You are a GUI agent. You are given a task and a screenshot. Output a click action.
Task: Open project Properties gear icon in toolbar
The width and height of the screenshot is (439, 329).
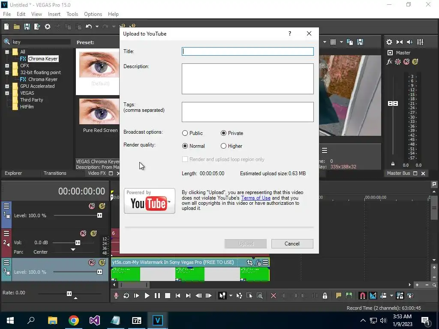(x=48, y=27)
